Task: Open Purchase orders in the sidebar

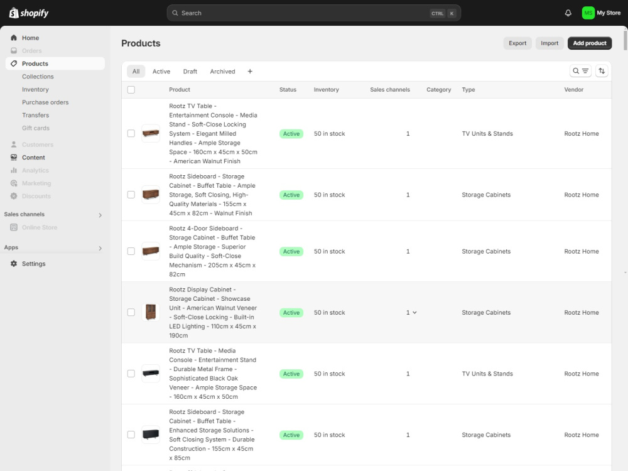Action: [45, 102]
